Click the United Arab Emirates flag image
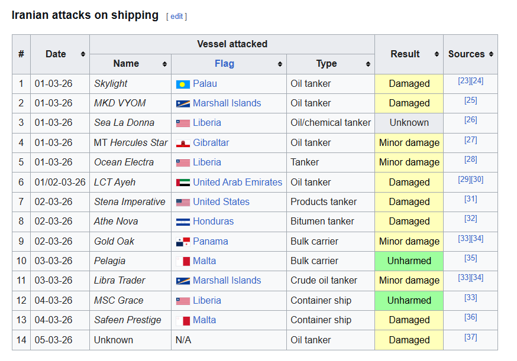 (183, 183)
